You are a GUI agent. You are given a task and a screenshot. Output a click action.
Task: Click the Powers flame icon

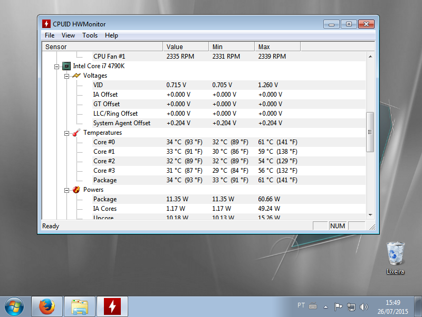tap(76, 190)
